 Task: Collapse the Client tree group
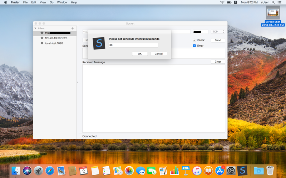coord(35,28)
